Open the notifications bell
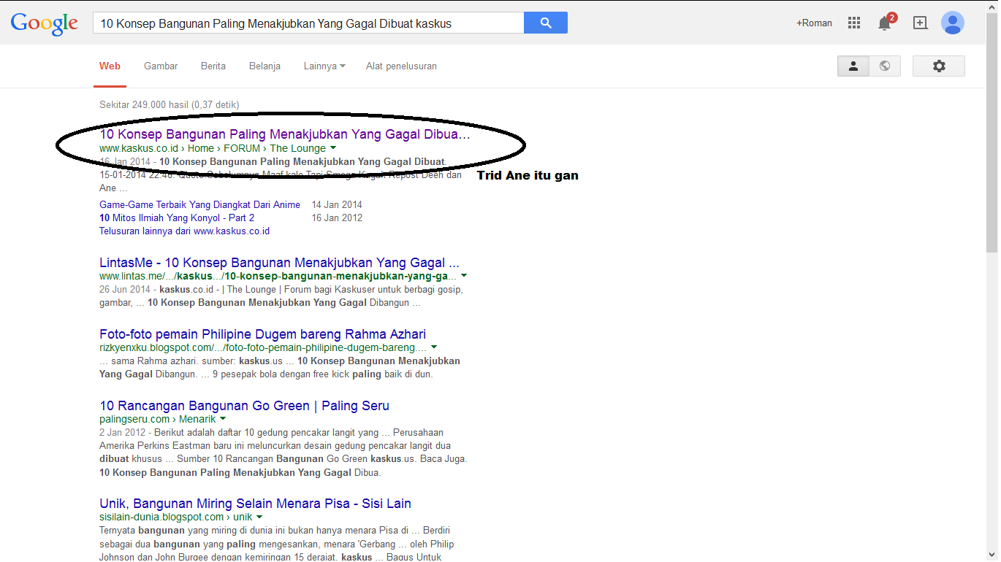The image size is (1001, 562). tap(885, 23)
